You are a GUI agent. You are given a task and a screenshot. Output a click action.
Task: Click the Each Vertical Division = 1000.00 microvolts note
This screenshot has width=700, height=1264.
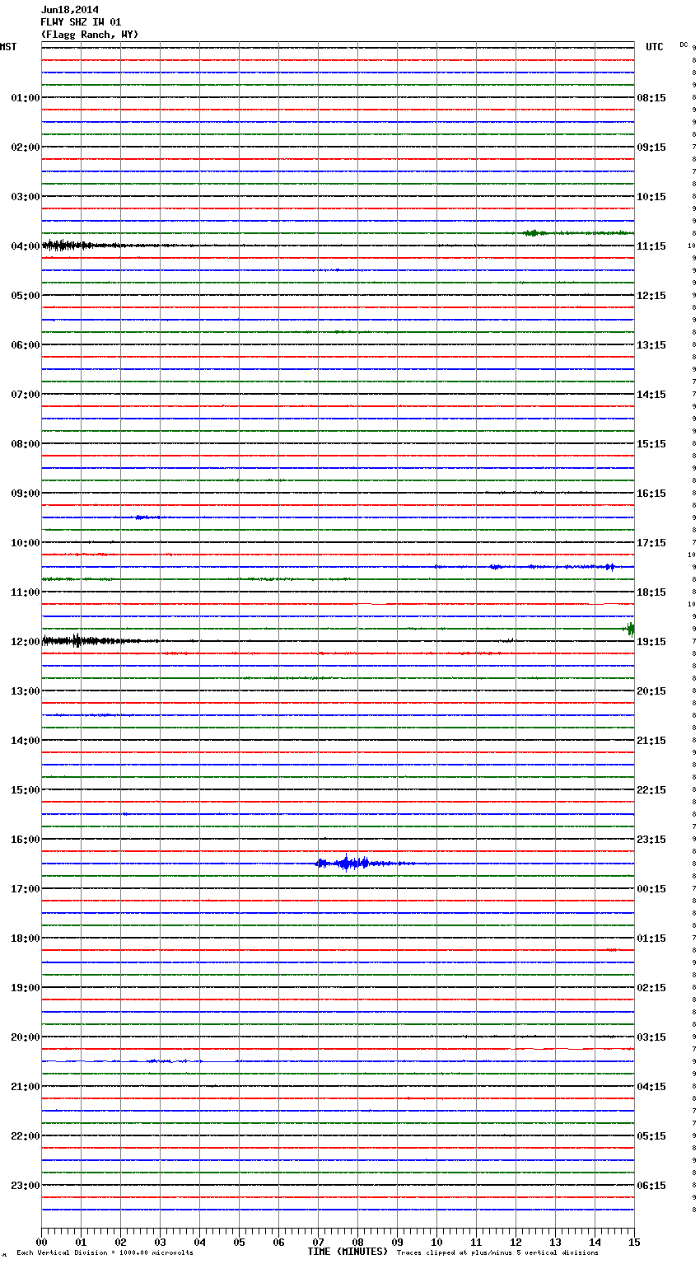(x=105, y=1253)
